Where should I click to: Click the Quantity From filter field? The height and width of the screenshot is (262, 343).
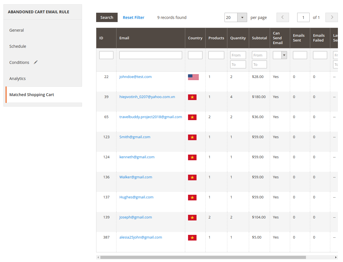click(238, 55)
